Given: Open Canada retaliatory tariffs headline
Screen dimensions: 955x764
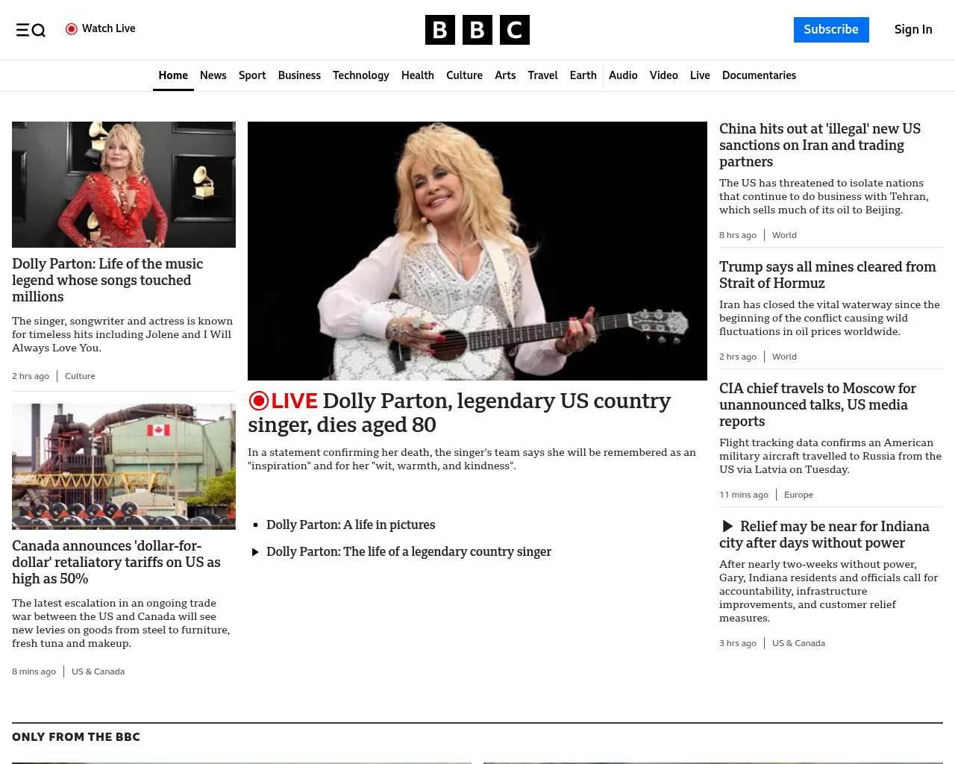Looking at the screenshot, I should pyautogui.click(x=116, y=563).
